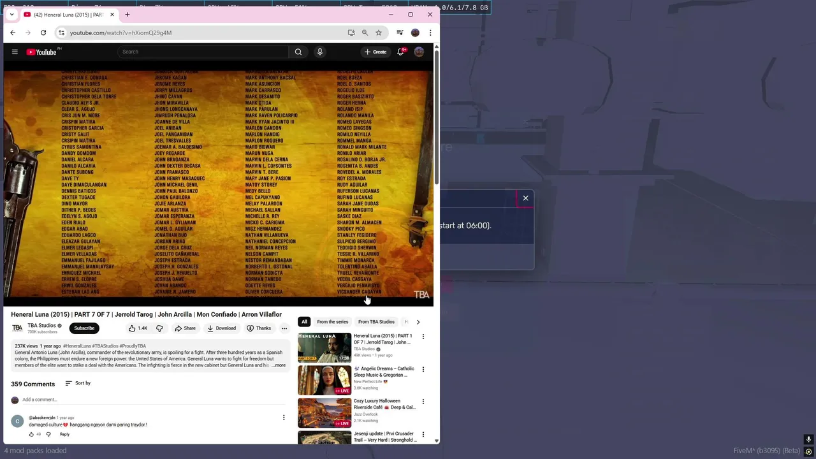The height and width of the screenshot is (459, 816).
Task: View site information icon in the address bar
Action: 61,33
